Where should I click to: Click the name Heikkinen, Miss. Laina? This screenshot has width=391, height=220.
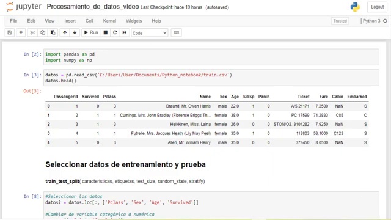(x=190, y=124)
